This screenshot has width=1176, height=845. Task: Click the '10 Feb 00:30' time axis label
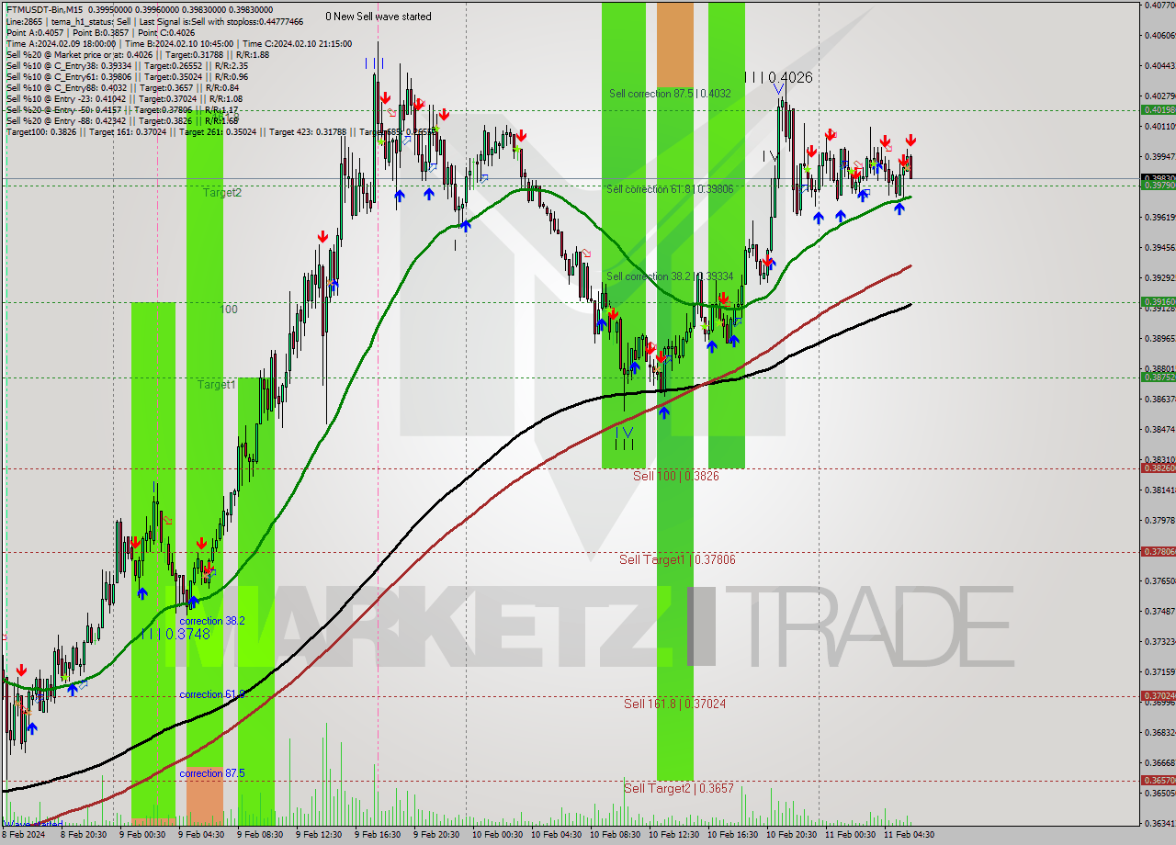coord(497,835)
